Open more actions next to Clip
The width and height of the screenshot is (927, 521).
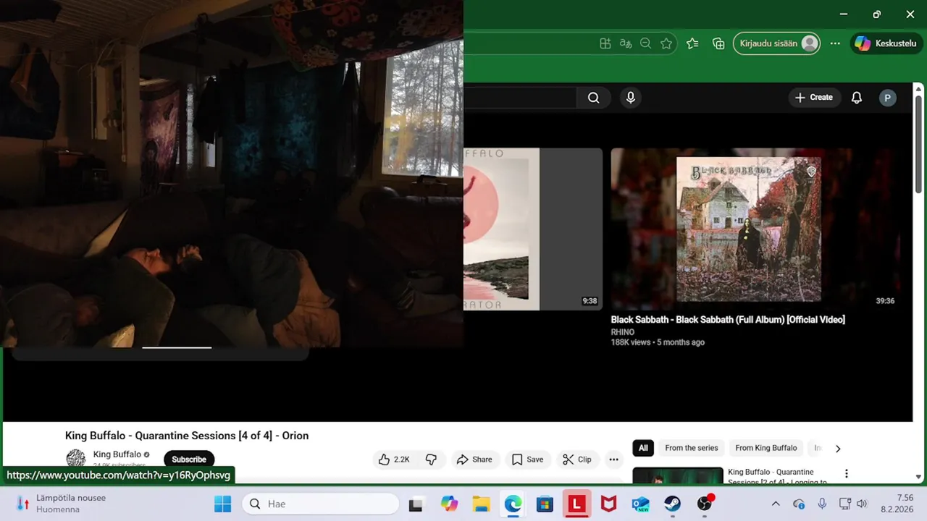pos(613,459)
